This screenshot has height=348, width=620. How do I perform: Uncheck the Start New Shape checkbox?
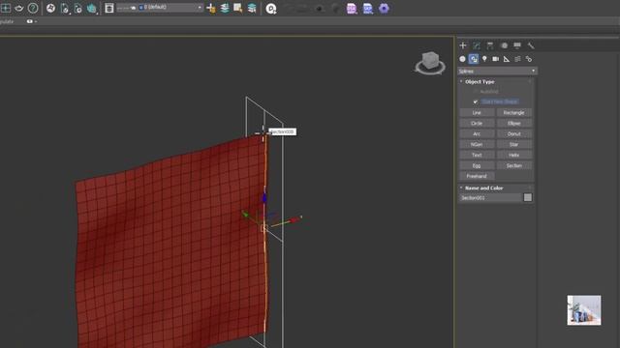(476, 101)
